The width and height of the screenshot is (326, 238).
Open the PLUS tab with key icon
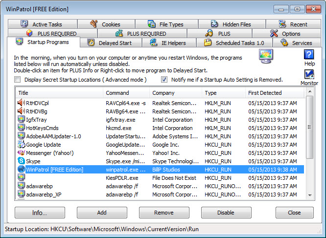pos(220,33)
